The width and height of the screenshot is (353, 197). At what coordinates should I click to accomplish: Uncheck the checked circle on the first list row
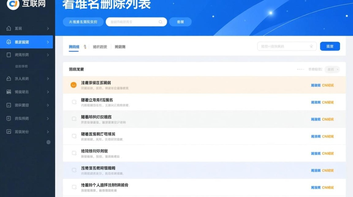click(x=74, y=85)
